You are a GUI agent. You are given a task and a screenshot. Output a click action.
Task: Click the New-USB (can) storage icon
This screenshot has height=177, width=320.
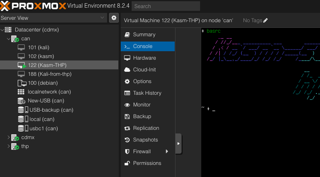[x=22, y=101]
